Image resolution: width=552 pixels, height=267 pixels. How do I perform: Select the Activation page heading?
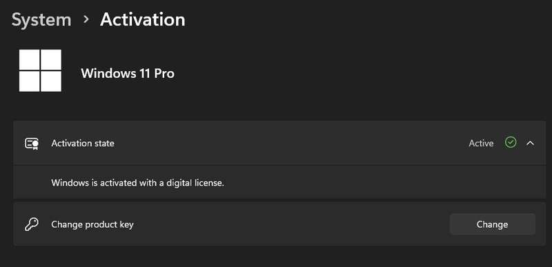[143, 19]
